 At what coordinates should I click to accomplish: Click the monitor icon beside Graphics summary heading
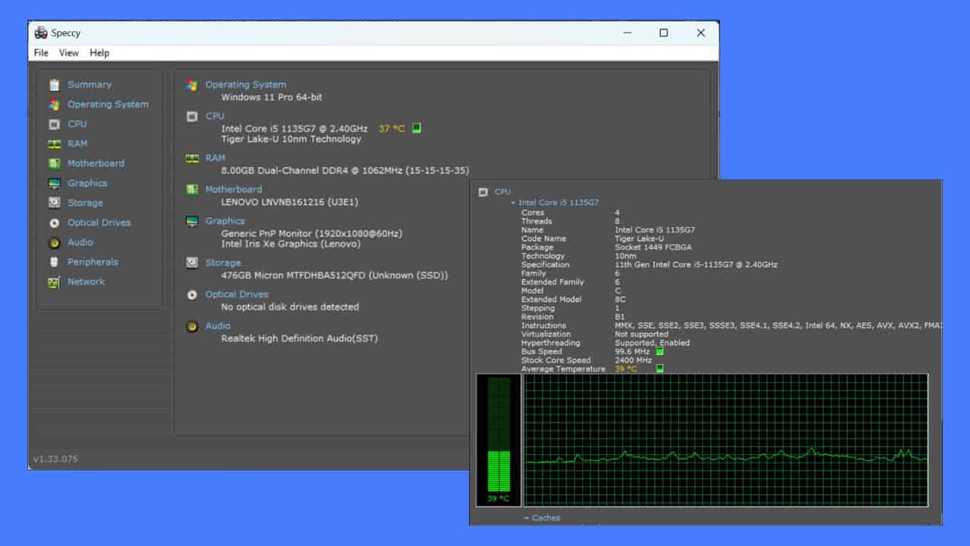192,221
